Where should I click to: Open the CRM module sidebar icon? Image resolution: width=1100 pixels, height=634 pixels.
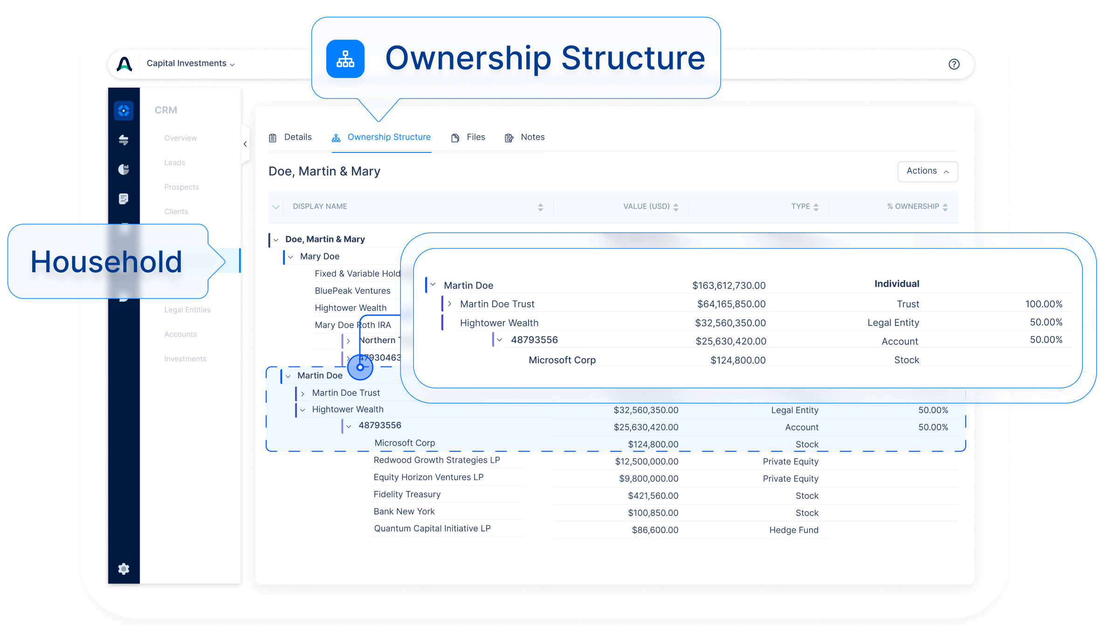tap(124, 111)
